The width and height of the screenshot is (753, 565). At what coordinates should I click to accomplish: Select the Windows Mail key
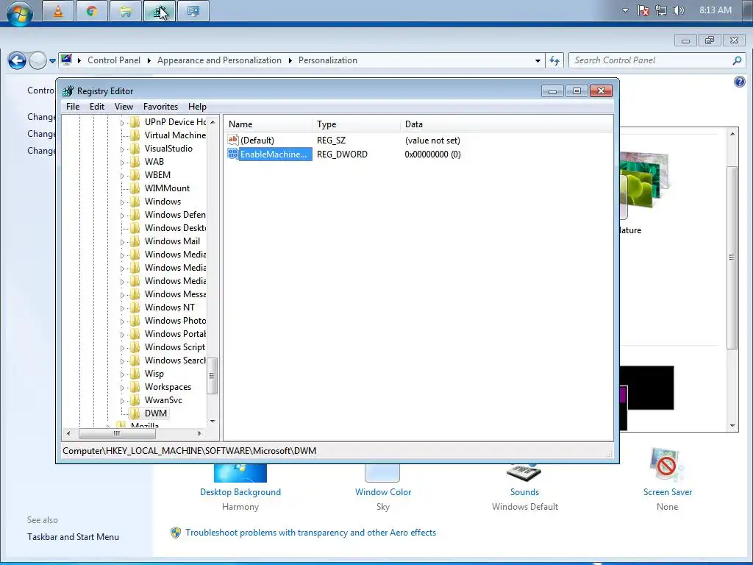[172, 241]
